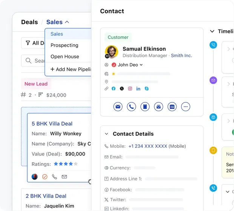Choose Add New Pipeline option
This screenshot has height=211, width=234.
(71, 69)
